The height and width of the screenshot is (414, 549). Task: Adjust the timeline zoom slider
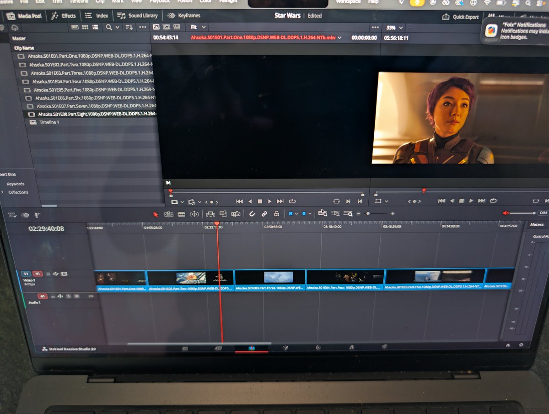pyautogui.click(x=376, y=213)
